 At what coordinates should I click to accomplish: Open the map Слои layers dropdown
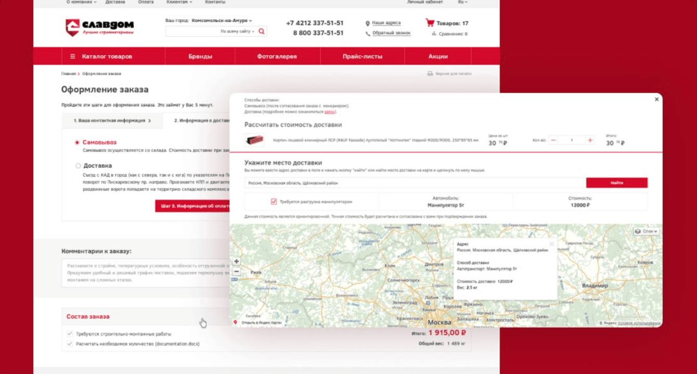tap(647, 231)
